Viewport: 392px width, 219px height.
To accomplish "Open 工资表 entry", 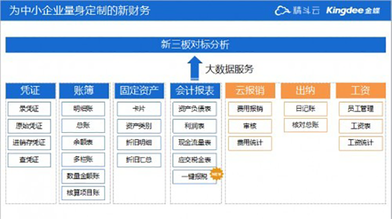I will (361, 126).
